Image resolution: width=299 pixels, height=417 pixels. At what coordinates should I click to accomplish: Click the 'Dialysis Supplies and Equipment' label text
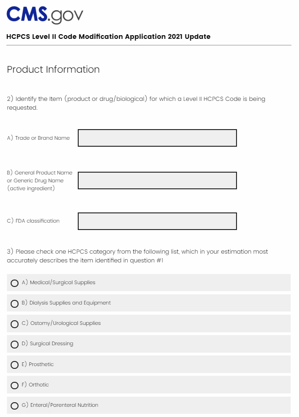tap(70, 303)
